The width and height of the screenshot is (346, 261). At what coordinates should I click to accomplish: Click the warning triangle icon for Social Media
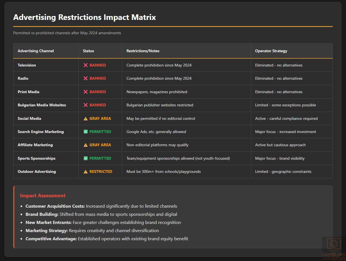(x=86, y=118)
